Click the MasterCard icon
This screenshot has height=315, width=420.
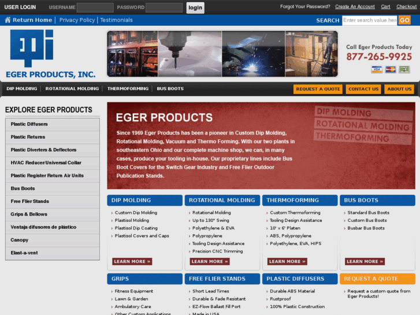pos(391,69)
